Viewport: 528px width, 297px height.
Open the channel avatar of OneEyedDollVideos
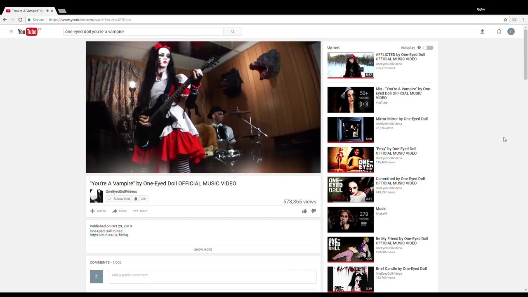(97, 196)
